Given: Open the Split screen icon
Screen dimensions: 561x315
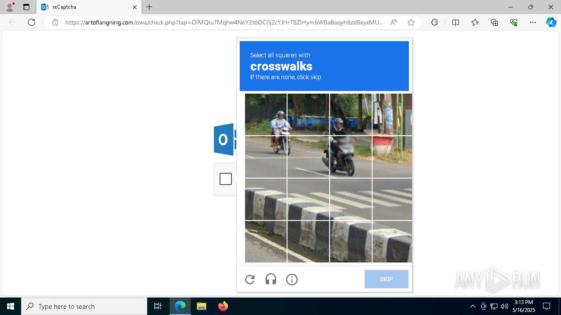Looking at the screenshot, I should pos(455,22).
